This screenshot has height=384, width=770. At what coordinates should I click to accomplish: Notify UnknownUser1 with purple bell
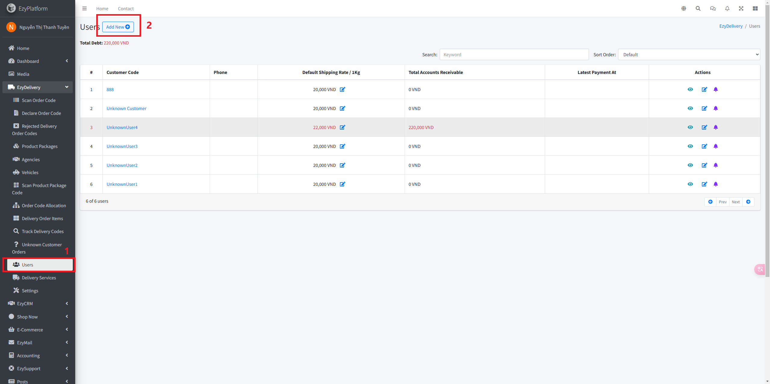click(716, 184)
